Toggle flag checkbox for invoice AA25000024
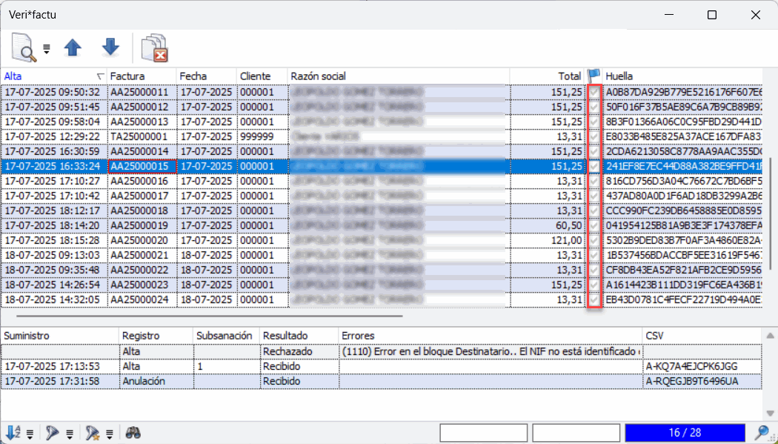Image resolution: width=778 pixels, height=444 pixels. click(594, 299)
